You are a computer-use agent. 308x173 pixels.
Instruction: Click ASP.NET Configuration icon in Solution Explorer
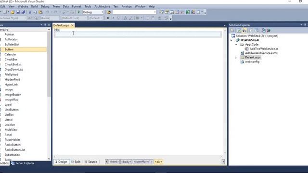pos(269,30)
